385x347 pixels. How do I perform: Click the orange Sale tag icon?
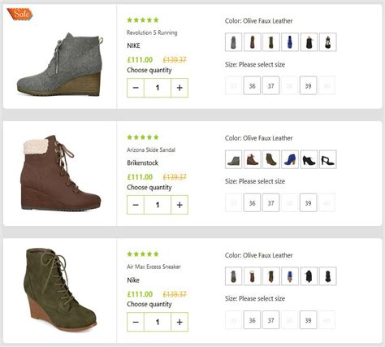click(x=19, y=14)
